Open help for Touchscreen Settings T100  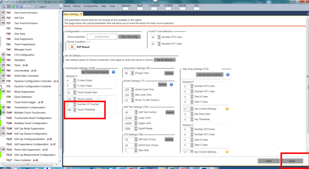coord(113,72)
